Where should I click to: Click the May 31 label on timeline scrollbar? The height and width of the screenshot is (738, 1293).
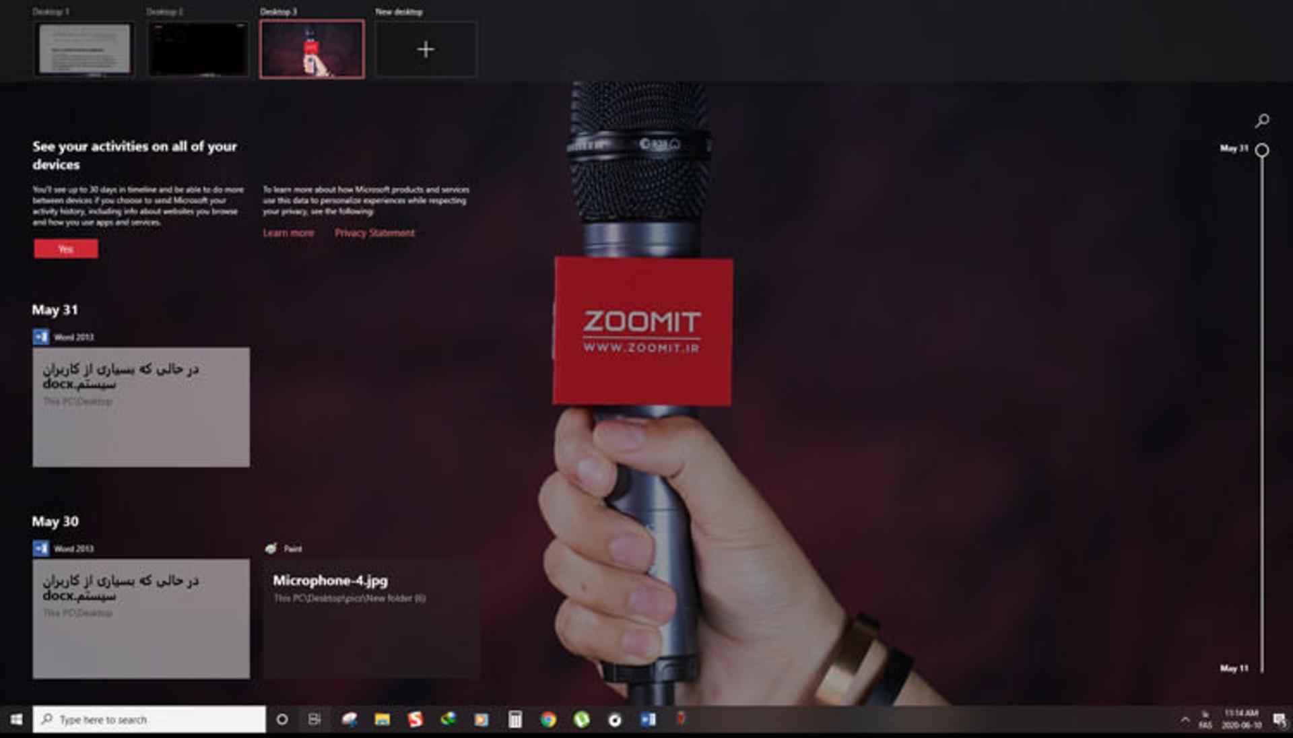[1234, 148]
